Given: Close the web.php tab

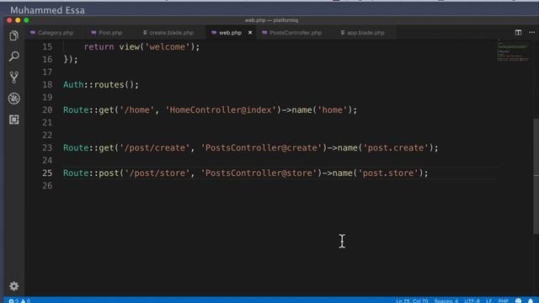Looking at the screenshot, I should [250, 32].
